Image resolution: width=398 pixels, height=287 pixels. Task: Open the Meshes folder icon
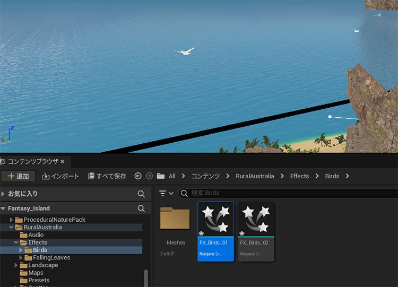click(175, 219)
